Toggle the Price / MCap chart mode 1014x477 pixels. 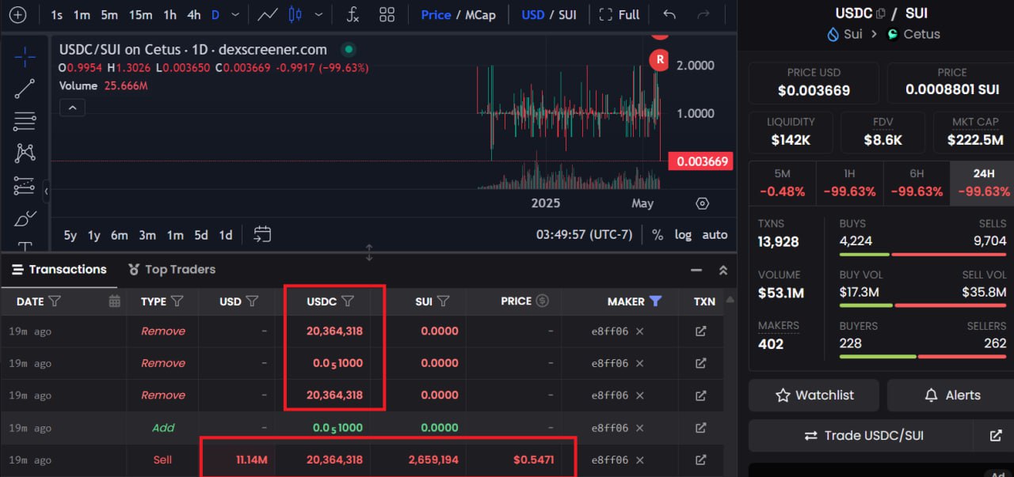coord(458,14)
